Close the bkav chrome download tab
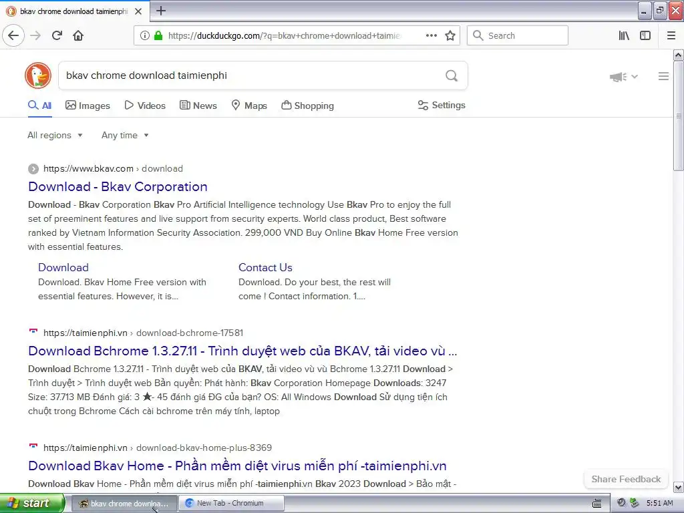 click(x=138, y=11)
